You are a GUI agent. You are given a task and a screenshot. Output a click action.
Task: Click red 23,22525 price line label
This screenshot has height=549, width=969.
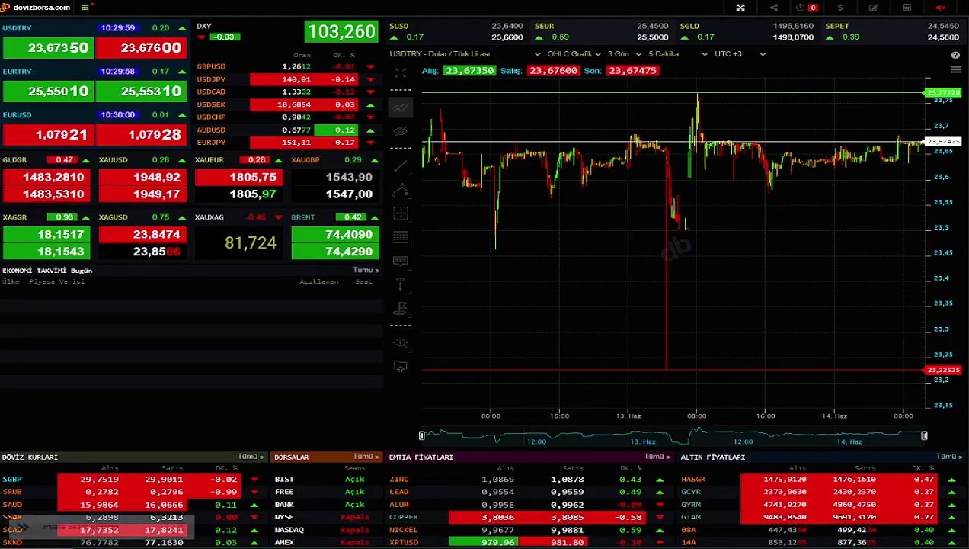pos(943,370)
